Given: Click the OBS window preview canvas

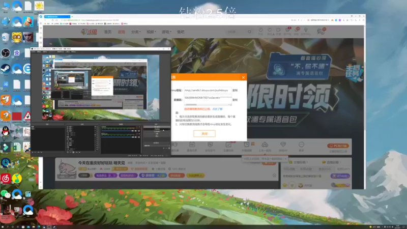Looking at the screenshot, I should pyautogui.click(x=101, y=88).
